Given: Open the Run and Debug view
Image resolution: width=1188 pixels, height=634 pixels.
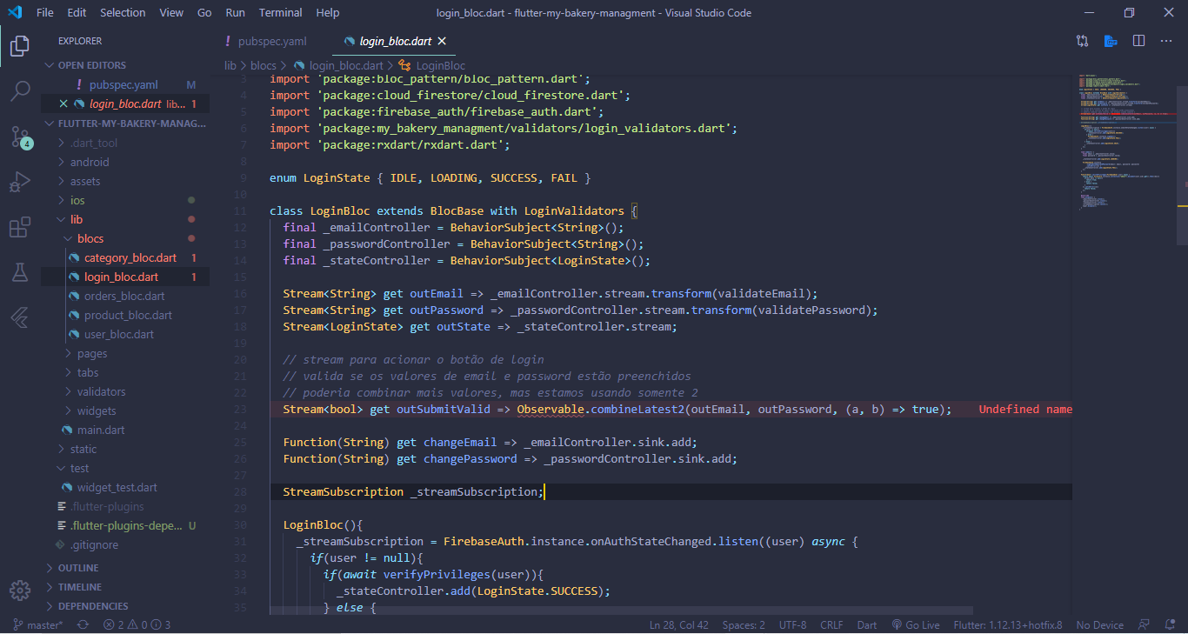Looking at the screenshot, I should click(19, 181).
